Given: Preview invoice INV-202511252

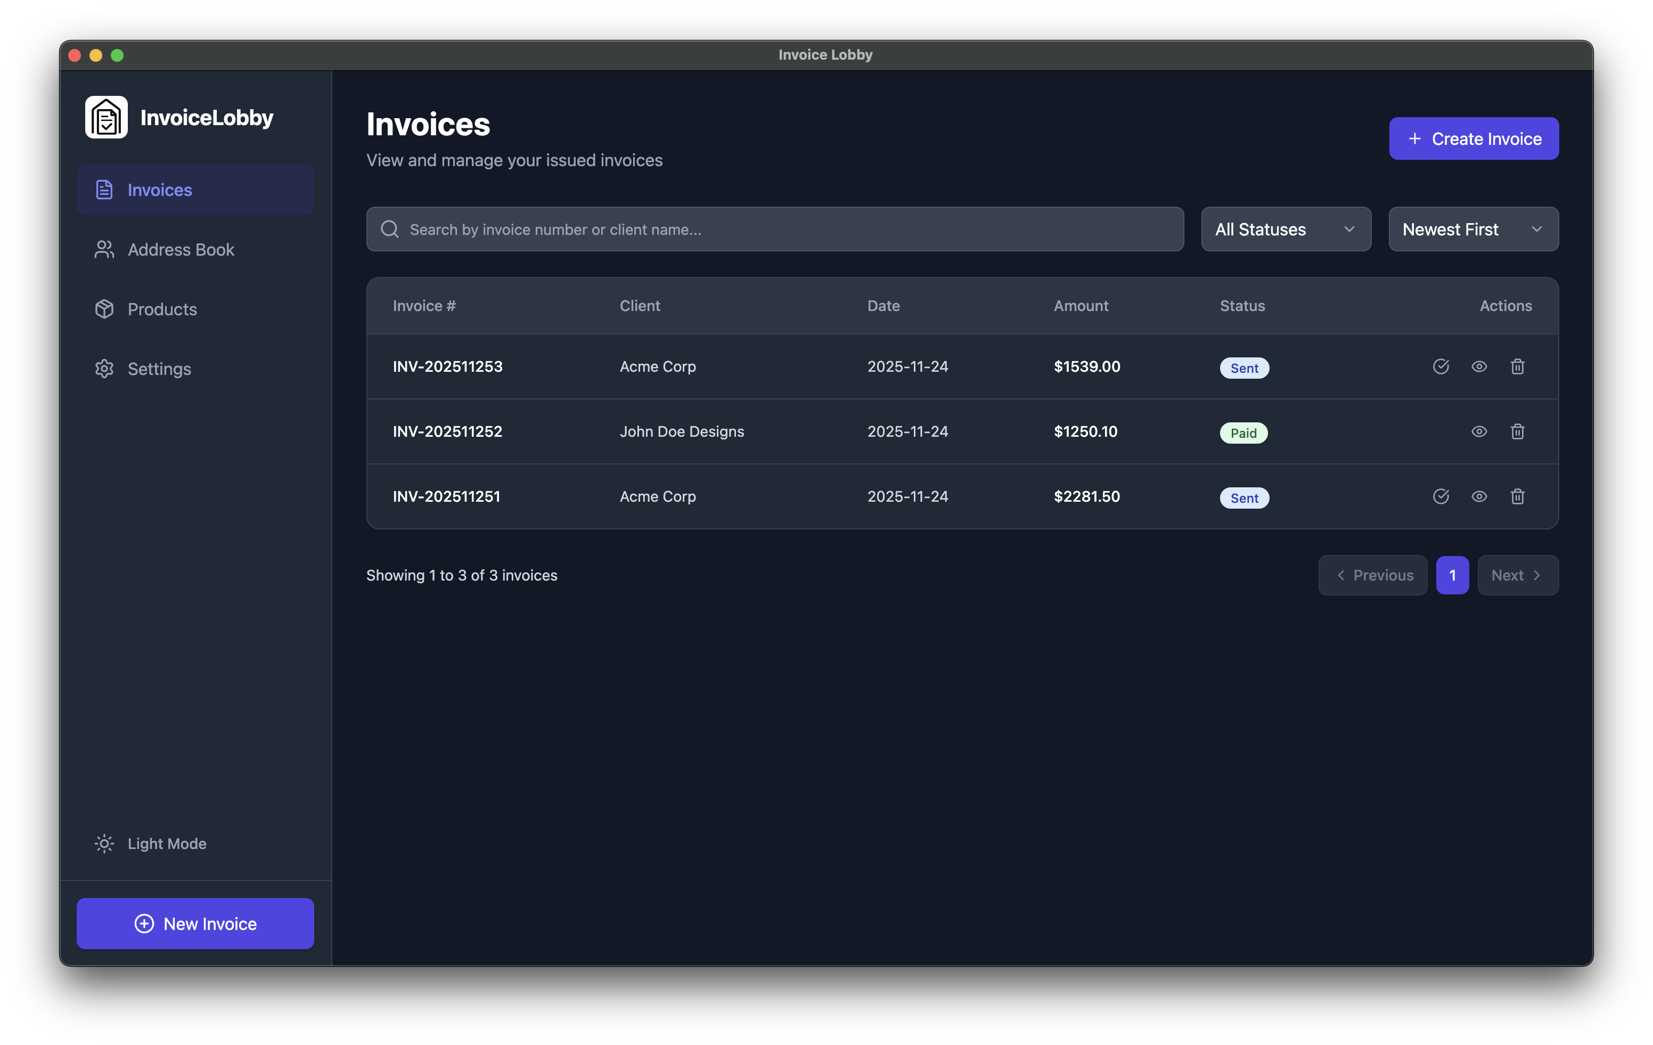Looking at the screenshot, I should tap(1479, 431).
